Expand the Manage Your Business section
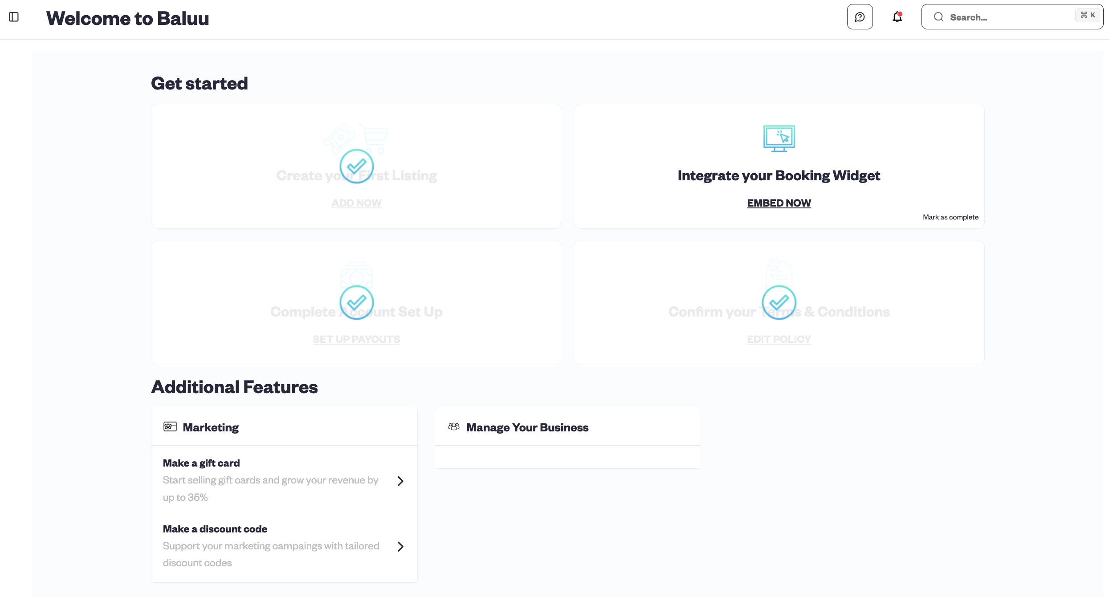 point(527,427)
